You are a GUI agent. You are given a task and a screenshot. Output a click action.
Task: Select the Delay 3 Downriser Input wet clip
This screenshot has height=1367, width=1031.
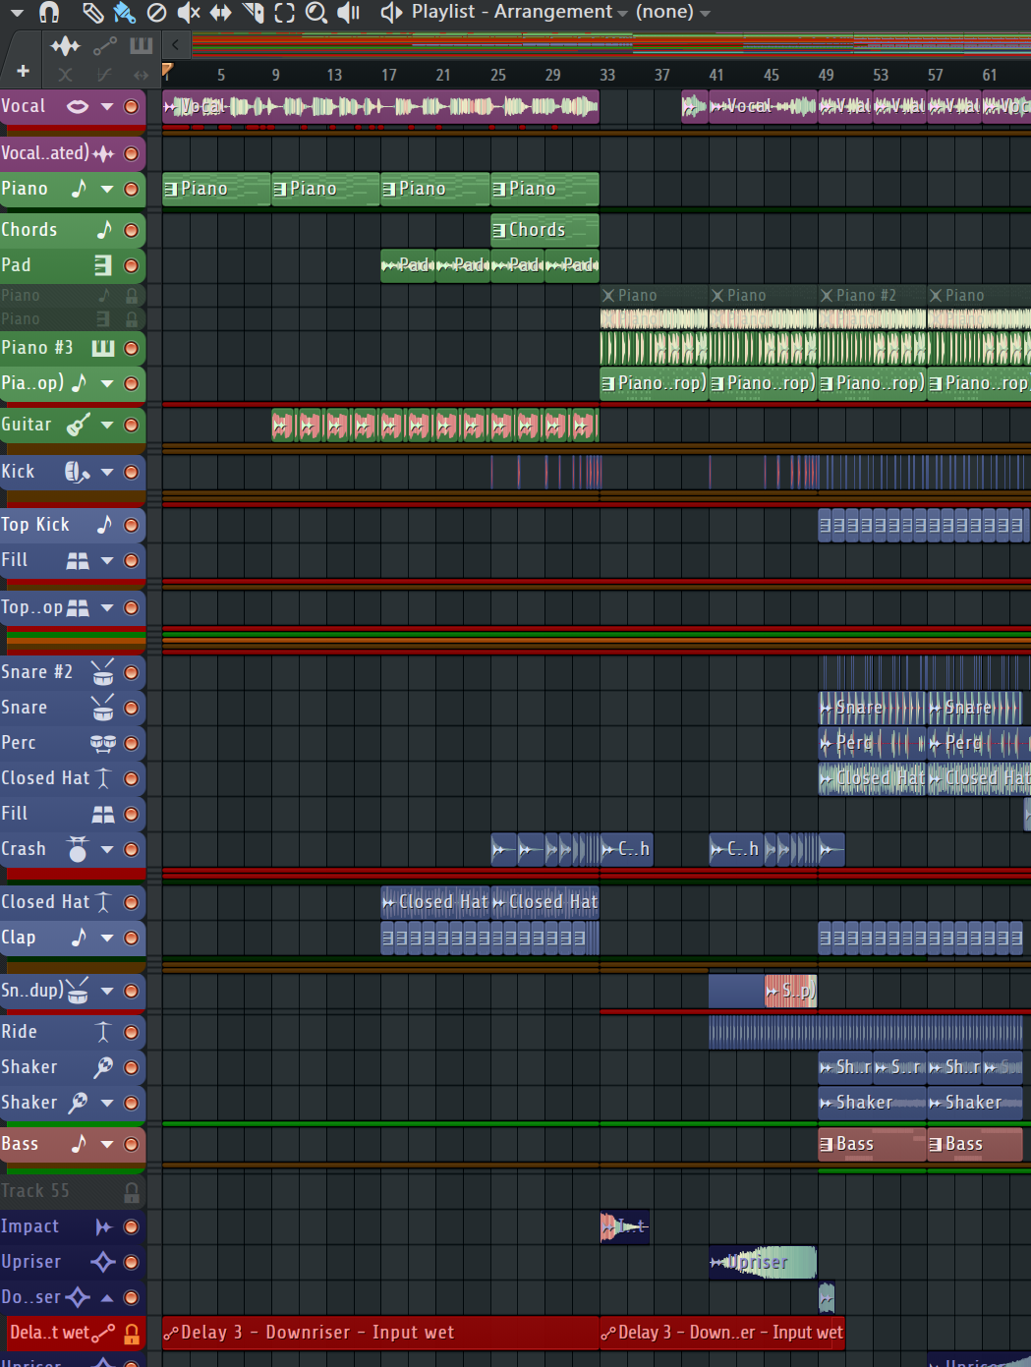pyautogui.click(x=380, y=1333)
